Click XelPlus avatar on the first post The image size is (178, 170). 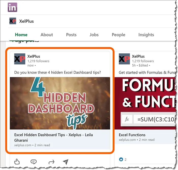click(20, 59)
